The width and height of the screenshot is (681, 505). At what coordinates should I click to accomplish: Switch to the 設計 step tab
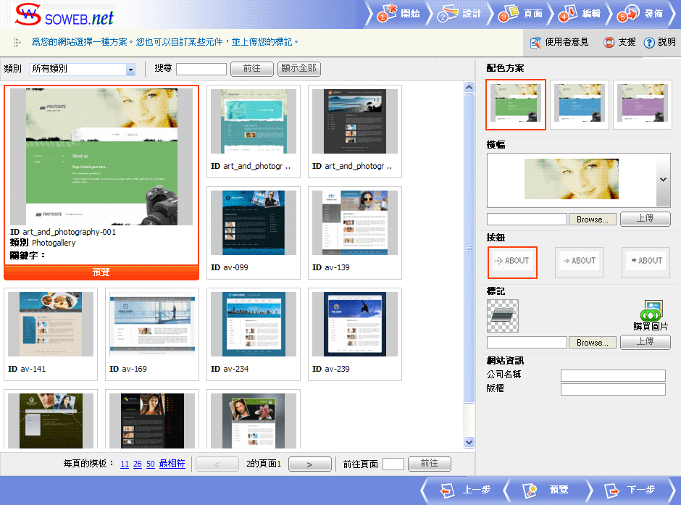point(462,14)
